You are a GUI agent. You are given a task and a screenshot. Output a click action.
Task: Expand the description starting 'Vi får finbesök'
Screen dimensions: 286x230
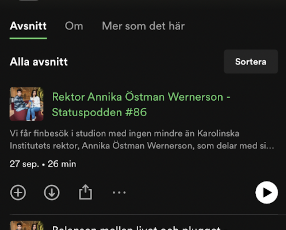point(142,139)
